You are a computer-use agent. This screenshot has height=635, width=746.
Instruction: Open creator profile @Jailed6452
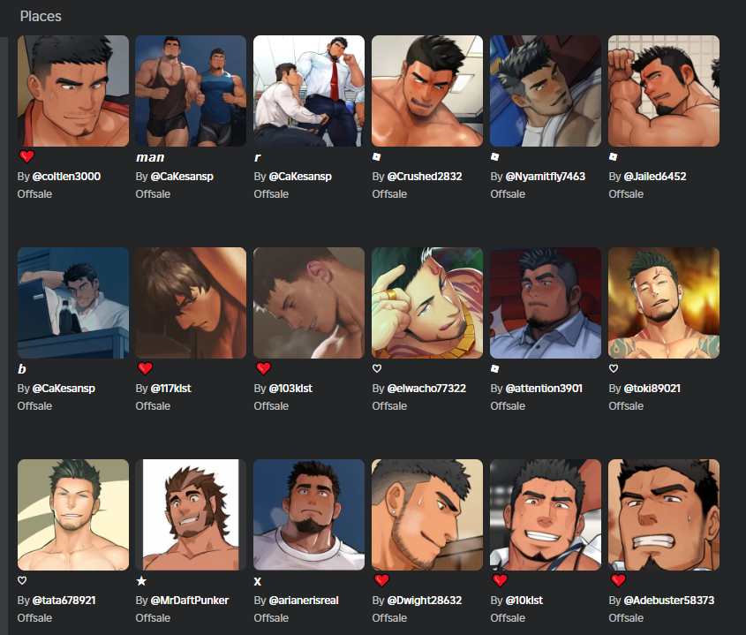pos(655,176)
